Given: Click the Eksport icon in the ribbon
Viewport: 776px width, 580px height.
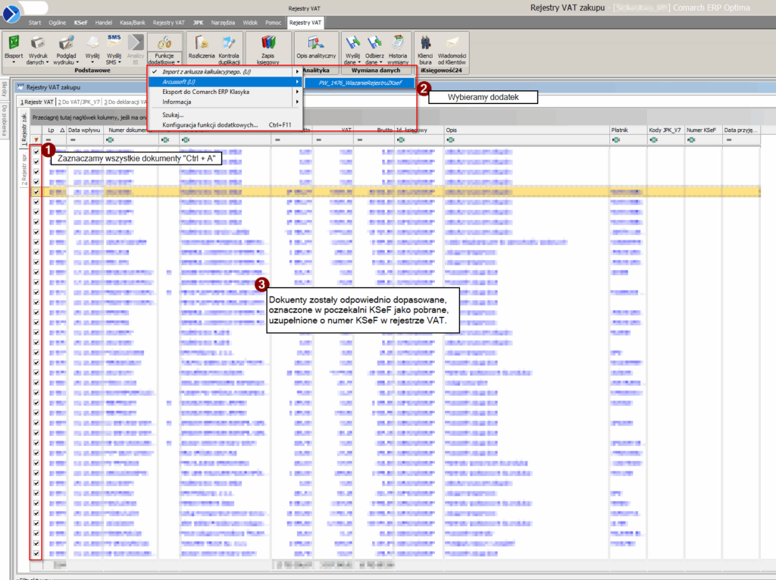Looking at the screenshot, I should click(x=14, y=43).
